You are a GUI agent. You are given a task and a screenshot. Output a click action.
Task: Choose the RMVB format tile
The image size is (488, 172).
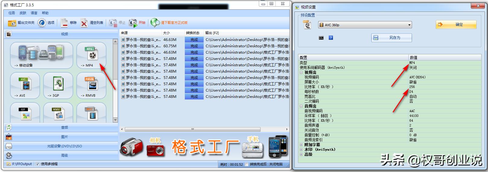(x=91, y=86)
